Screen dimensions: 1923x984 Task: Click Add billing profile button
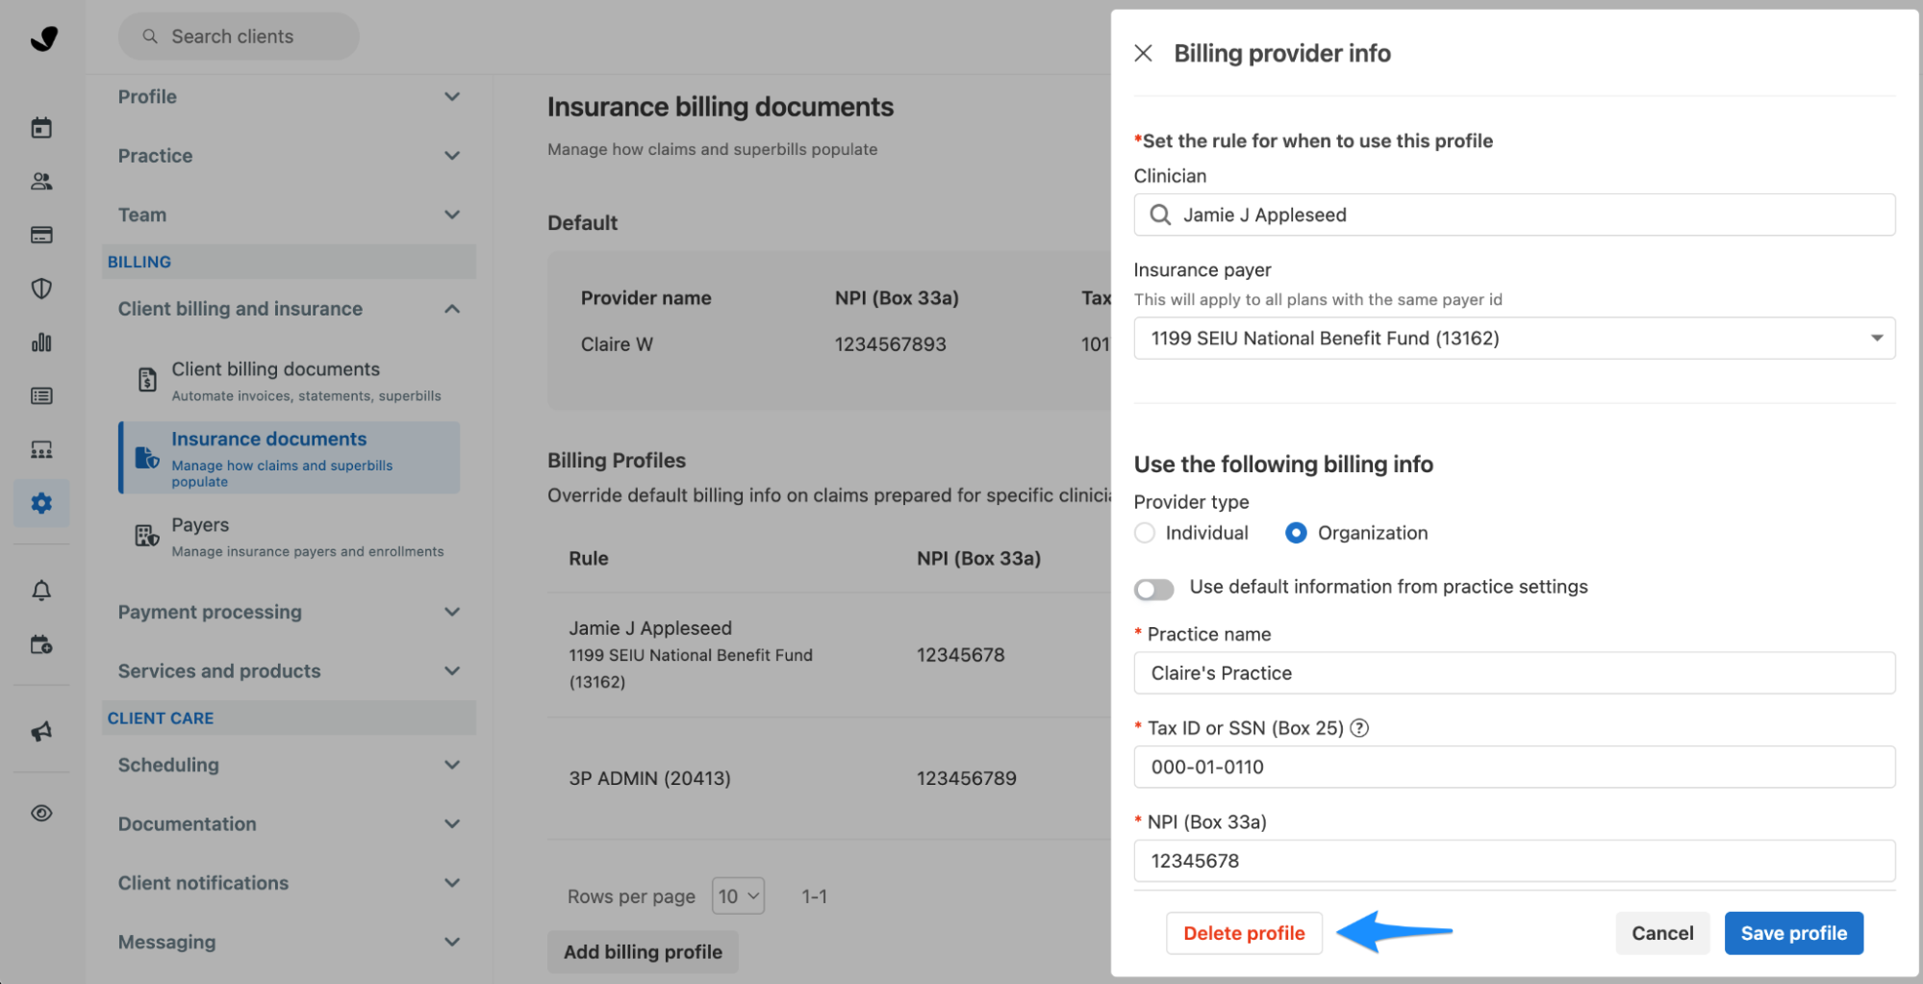643,952
